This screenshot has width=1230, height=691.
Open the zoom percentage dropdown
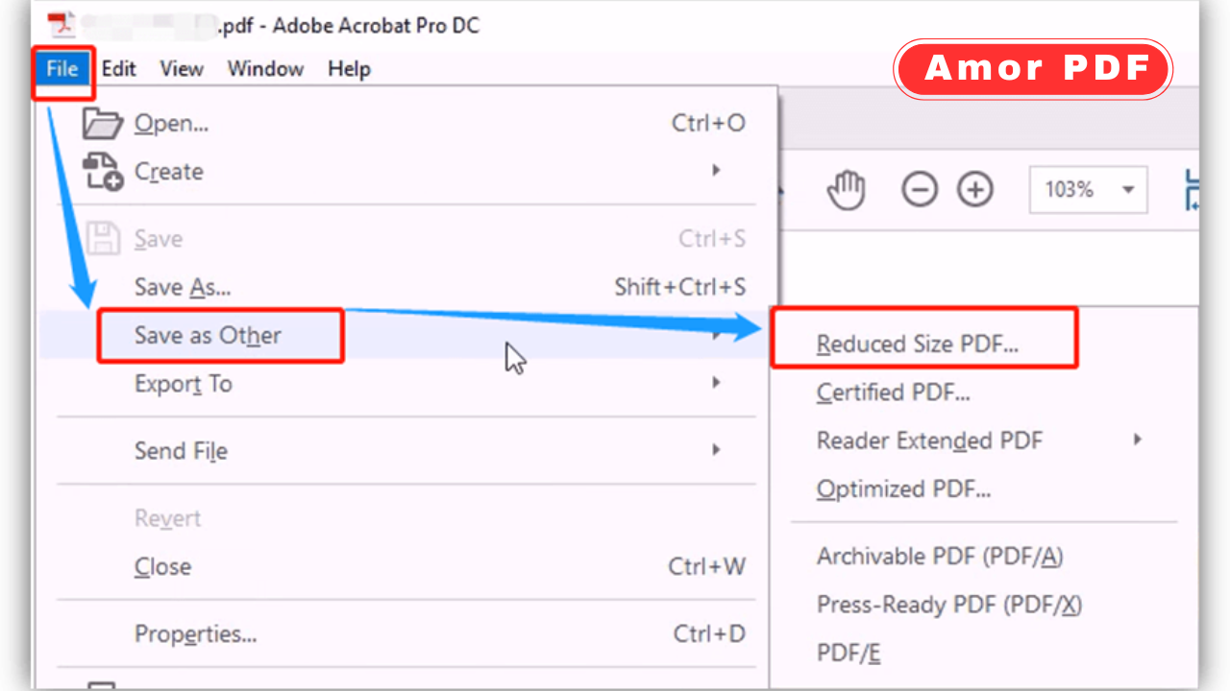coord(1127,189)
